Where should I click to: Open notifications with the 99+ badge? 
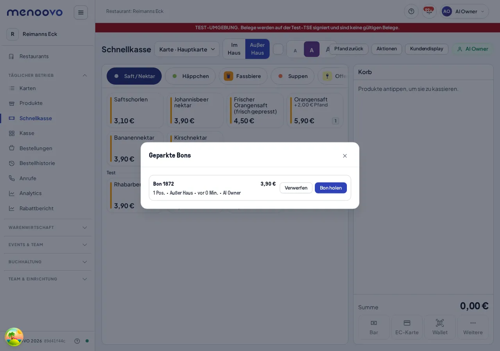(429, 11)
